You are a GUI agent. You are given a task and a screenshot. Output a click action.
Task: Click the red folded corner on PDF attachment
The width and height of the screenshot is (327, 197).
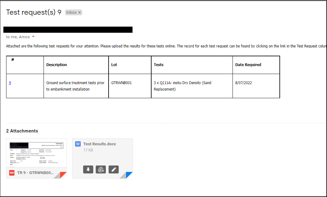63,175
